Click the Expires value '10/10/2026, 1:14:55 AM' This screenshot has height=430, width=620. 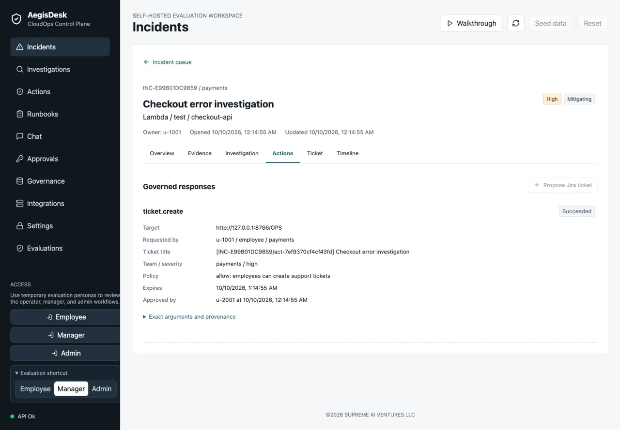click(x=247, y=288)
